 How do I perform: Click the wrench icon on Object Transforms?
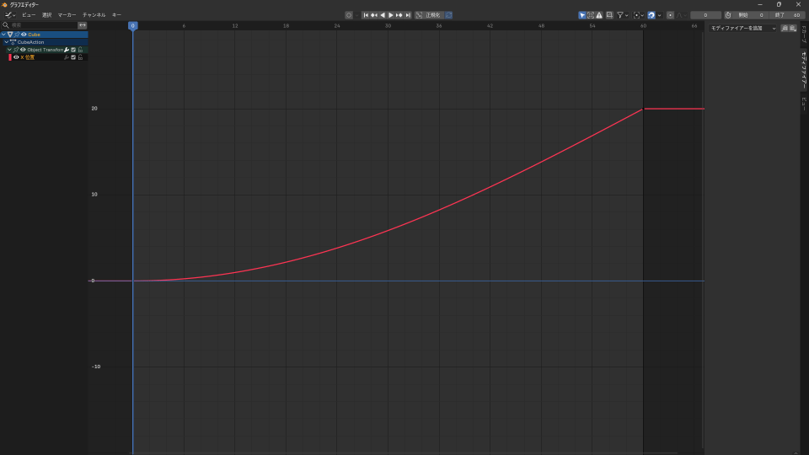[x=67, y=50]
